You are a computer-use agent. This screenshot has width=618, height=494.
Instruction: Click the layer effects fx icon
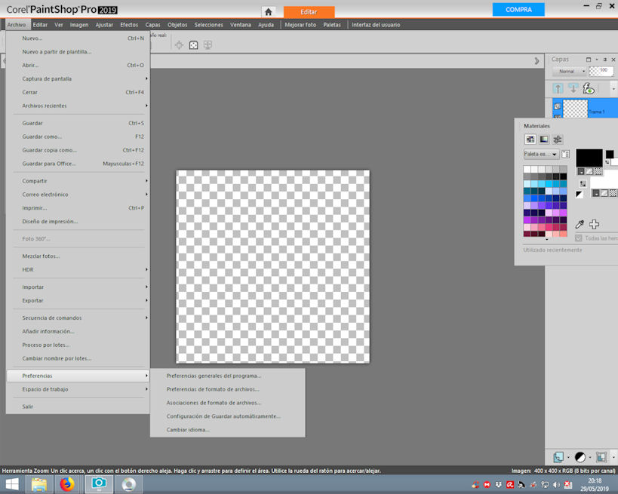(589, 89)
